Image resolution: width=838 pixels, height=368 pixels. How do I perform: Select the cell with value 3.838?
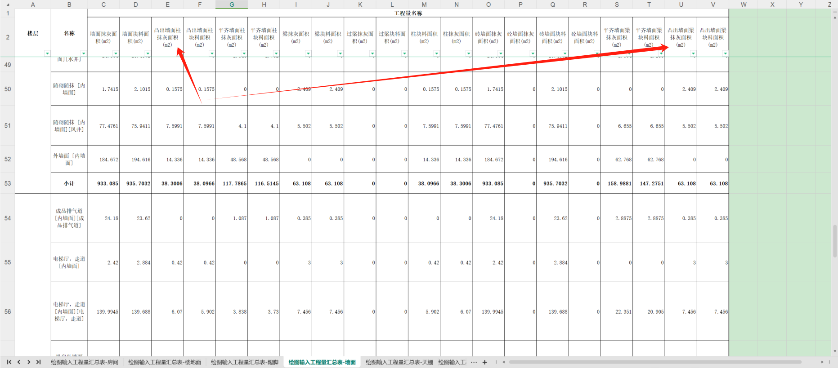tap(232, 311)
